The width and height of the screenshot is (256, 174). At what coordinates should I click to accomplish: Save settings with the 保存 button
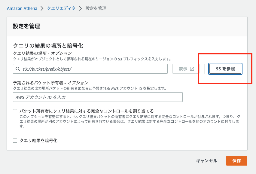pyautogui.click(x=237, y=161)
